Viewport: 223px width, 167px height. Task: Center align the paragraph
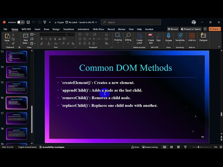coord(84,43)
